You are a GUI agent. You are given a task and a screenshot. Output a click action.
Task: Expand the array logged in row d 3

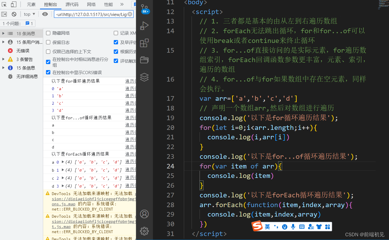(x=63, y=186)
